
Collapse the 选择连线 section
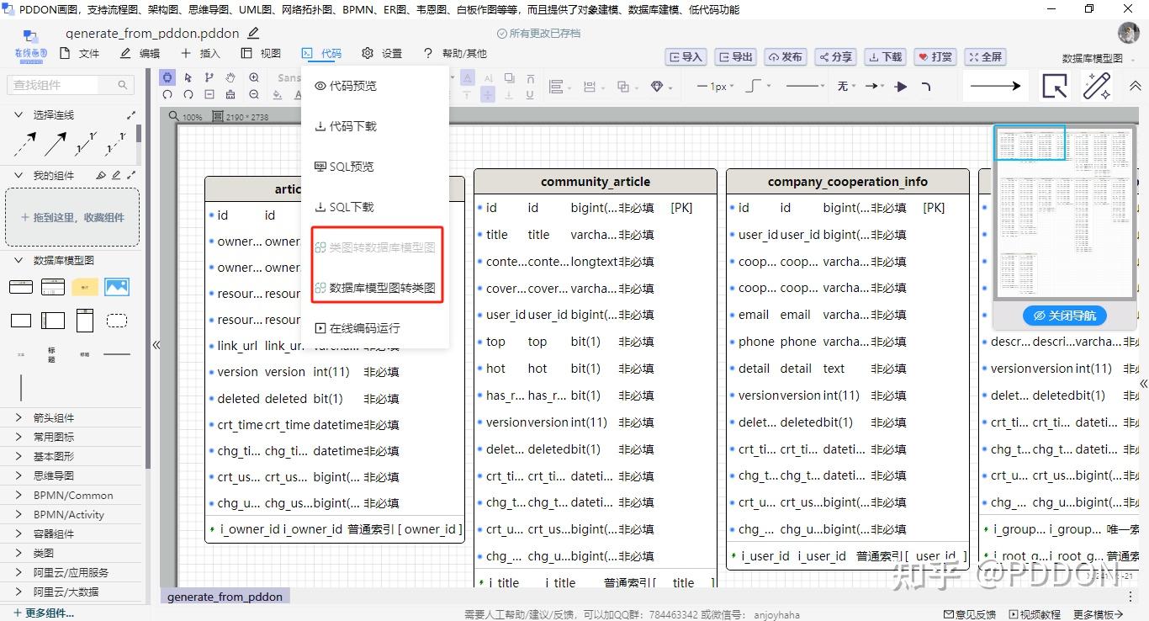click(19, 114)
